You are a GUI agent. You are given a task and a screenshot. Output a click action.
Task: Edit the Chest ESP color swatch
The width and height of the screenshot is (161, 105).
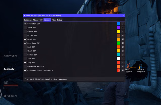point(118,51)
